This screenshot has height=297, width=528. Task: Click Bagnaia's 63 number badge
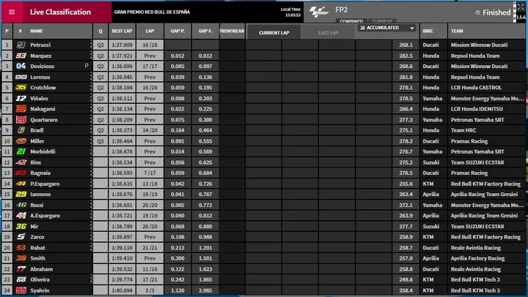click(x=21, y=173)
